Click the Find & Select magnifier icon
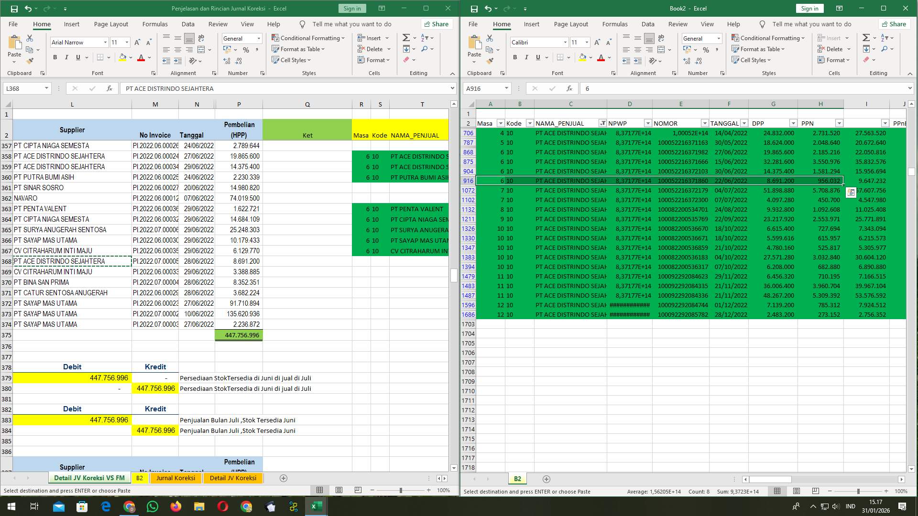This screenshot has height=516, width=918. [x=424, y=49]
